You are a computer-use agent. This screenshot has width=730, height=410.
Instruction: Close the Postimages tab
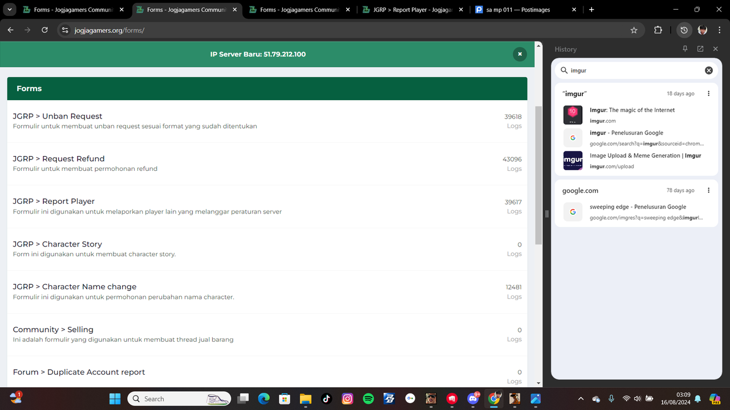click(574, 10)
